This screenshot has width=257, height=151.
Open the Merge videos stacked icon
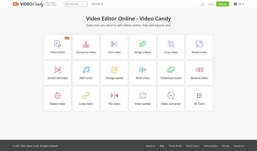143,44
